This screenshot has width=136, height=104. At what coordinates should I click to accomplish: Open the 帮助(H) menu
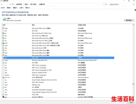pos(28,8)
